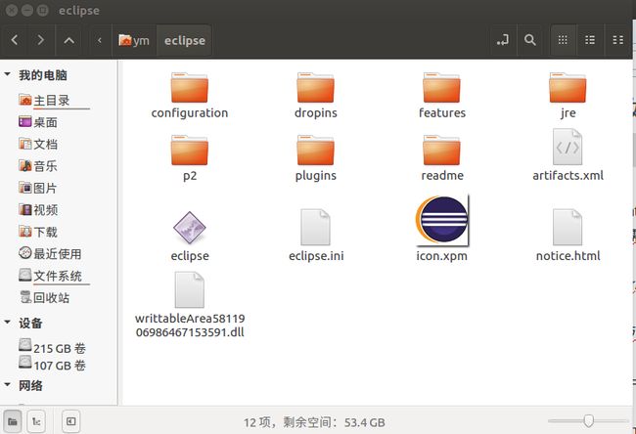The height and width of the screenshot is (434, 636).
Task: Collapse the 我的电脑 sidebar section
Action: [7, 74]
